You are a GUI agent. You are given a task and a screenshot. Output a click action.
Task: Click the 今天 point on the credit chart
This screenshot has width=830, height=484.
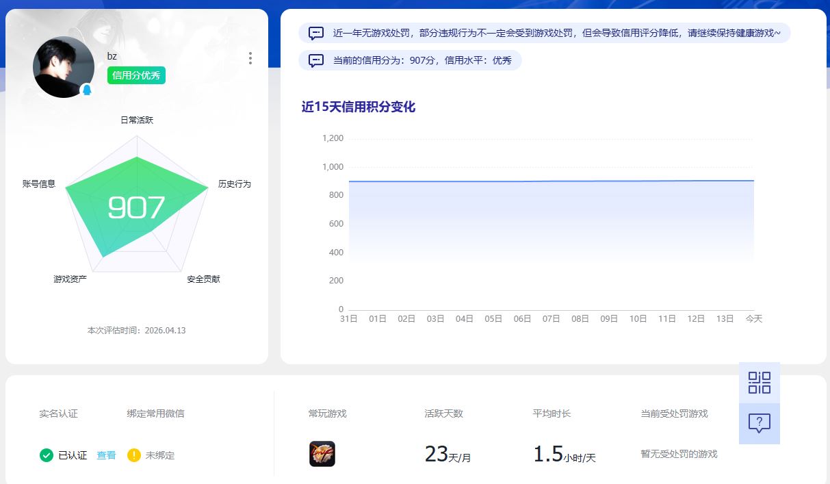pyautogui.click(x=753, y=181)
